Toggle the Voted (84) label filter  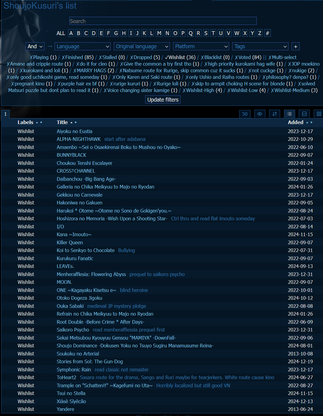tap(248, 57)
